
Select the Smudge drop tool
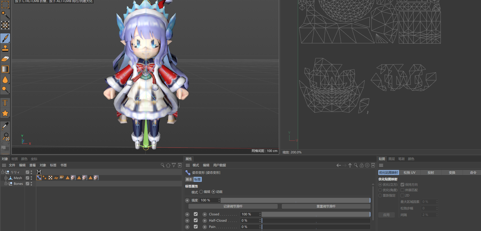click(5, 80)
